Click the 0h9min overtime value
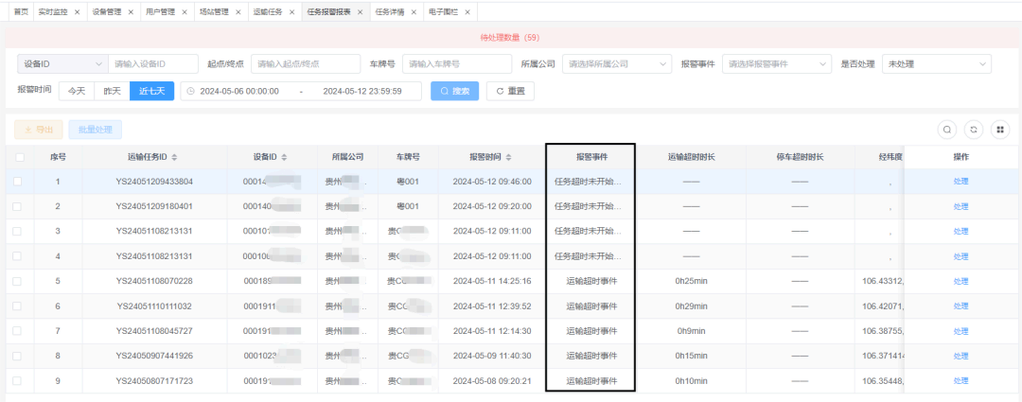This screenshot has width=1022, height=402. (x=691, y=331)
